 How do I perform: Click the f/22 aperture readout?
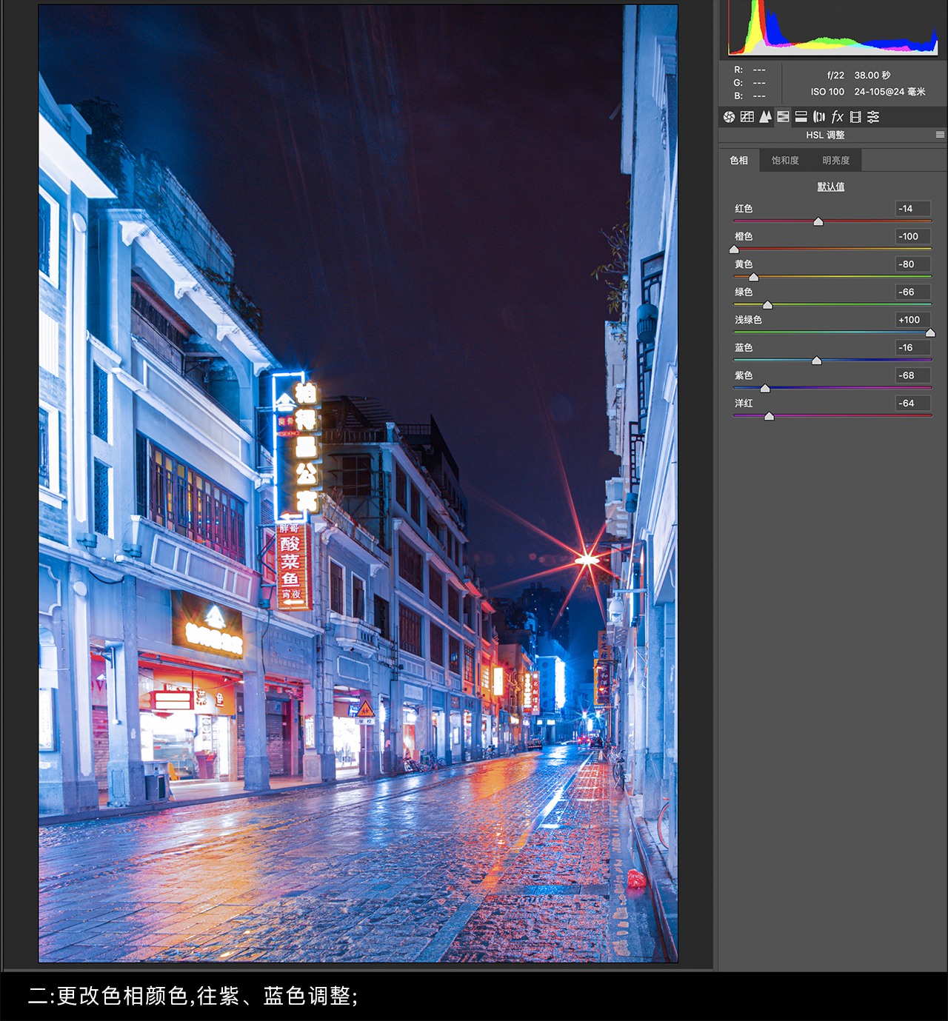tap(835, 76)
